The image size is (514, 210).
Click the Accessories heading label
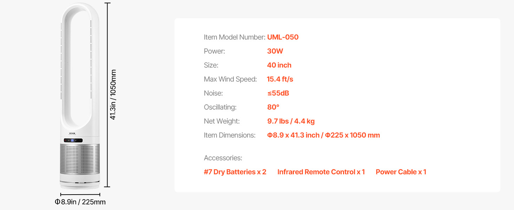[223, 158]
